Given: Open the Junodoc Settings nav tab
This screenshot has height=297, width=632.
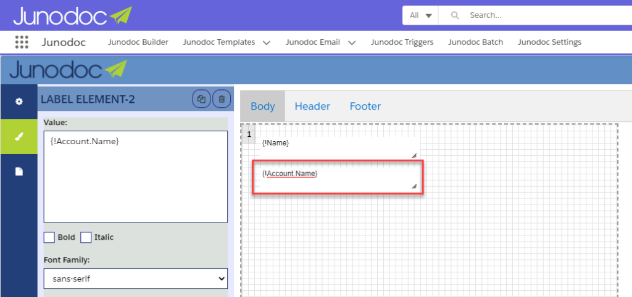Looking at the screenshot, I should (549, 42).
